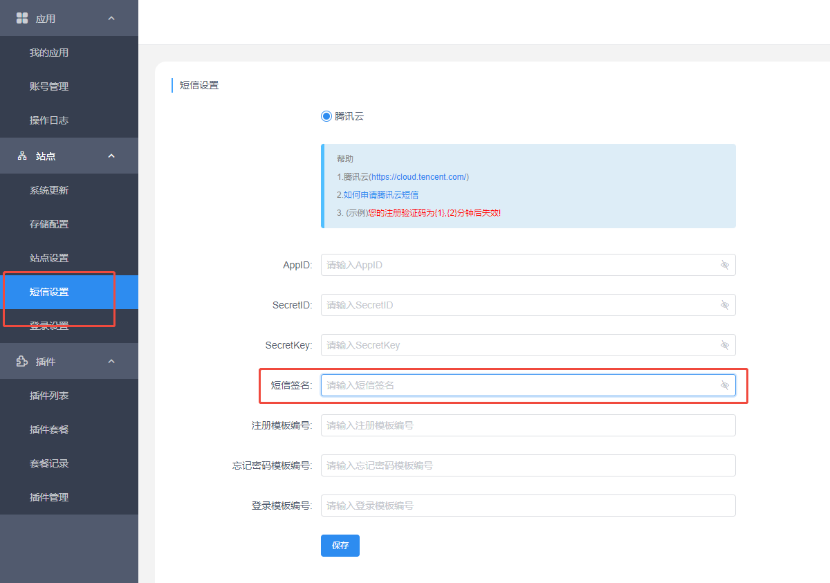Viewport: 830px width, 583px height.
Task: Focus the 登录模板编号 input field
Action: pos(528,506)
